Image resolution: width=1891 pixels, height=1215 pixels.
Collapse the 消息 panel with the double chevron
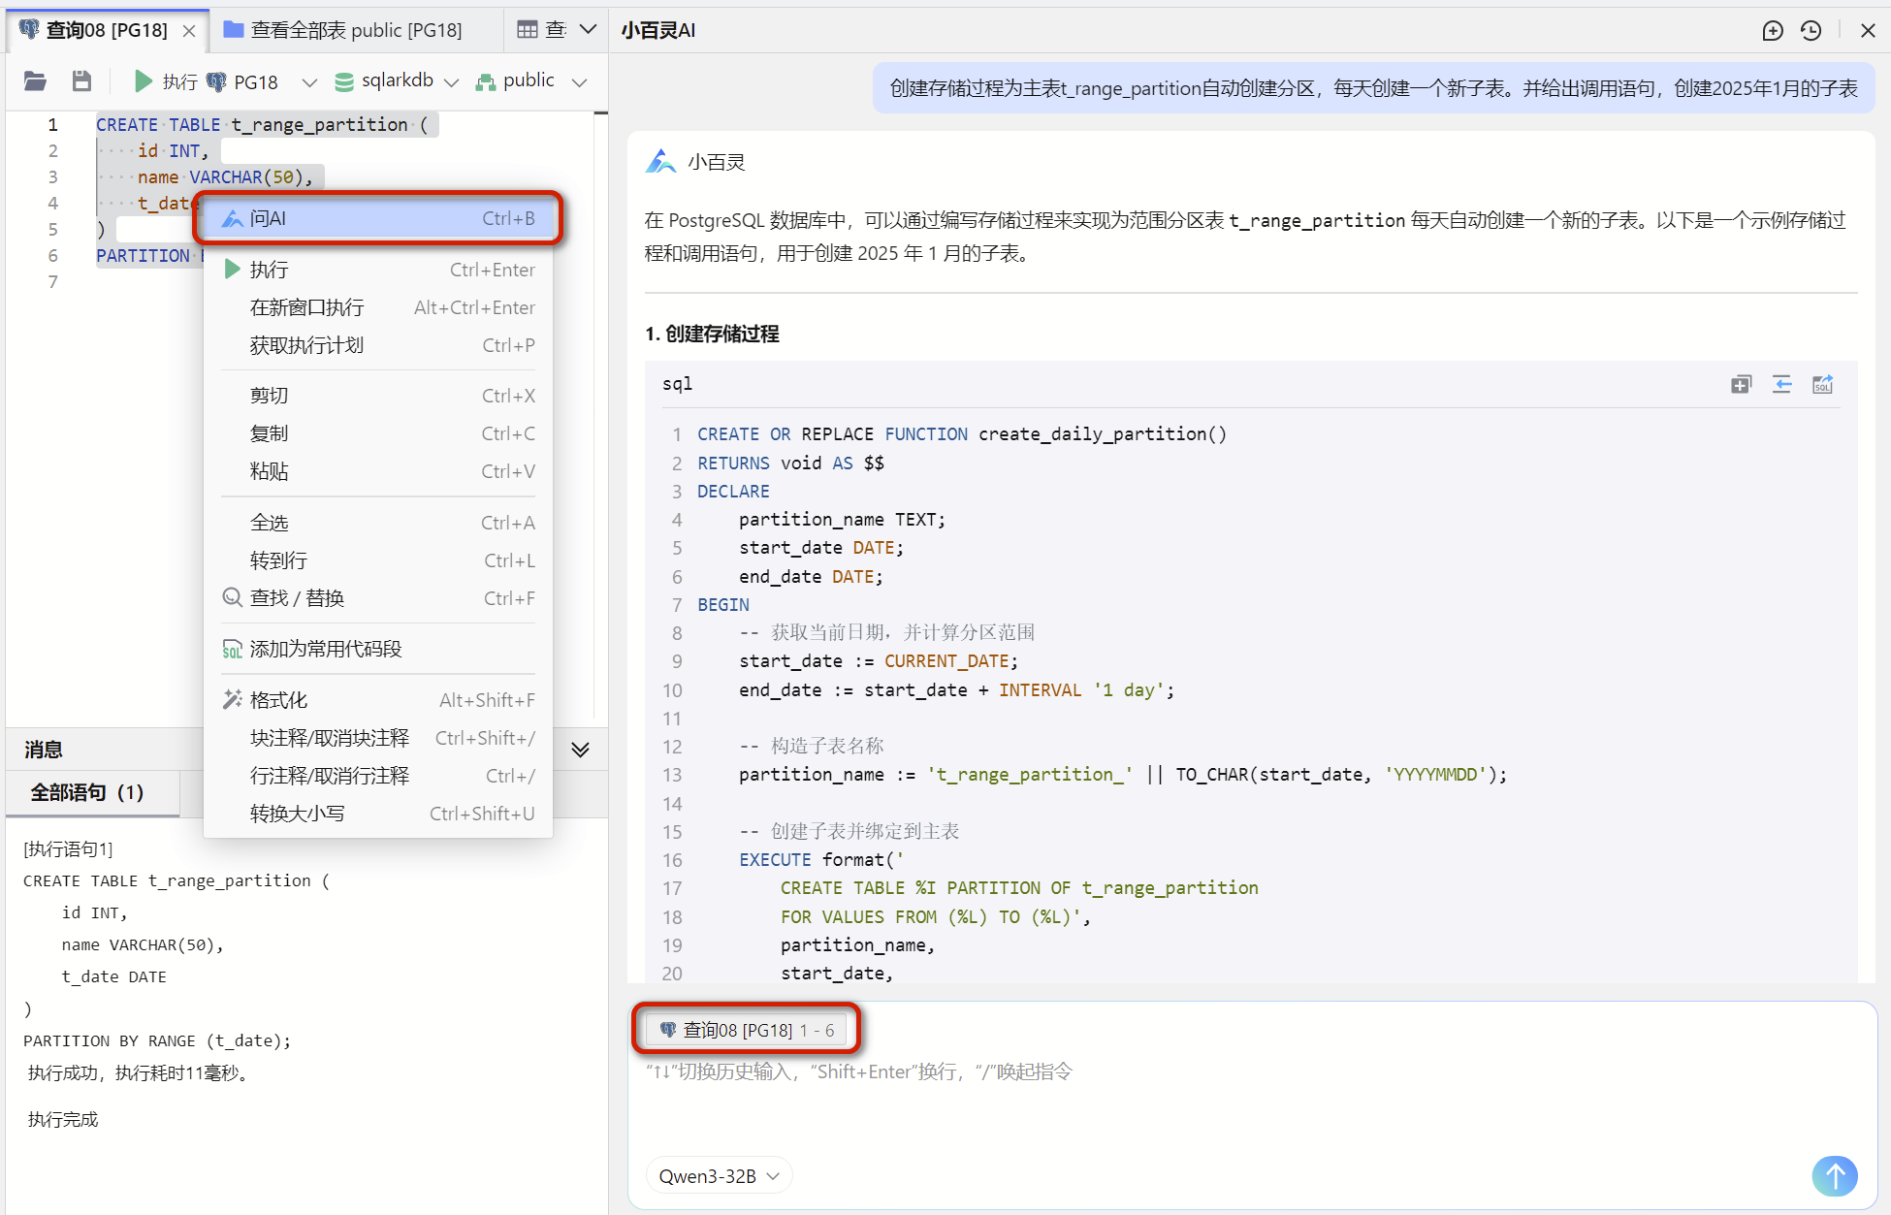580,749
